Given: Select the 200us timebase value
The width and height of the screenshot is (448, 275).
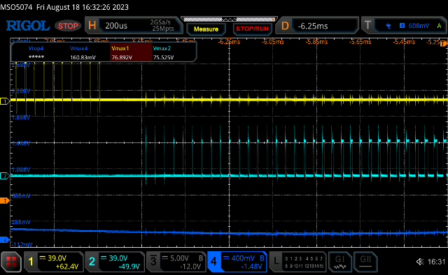Looking at the screenshot, I should (x=116, y=26).
